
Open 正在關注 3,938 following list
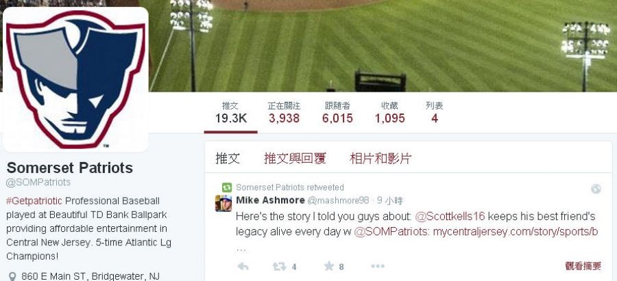[x=284, y=113]
